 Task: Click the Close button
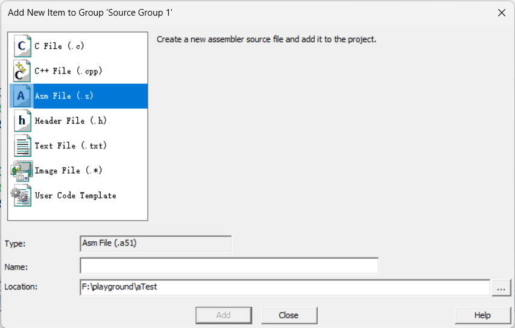coord(289,315)
